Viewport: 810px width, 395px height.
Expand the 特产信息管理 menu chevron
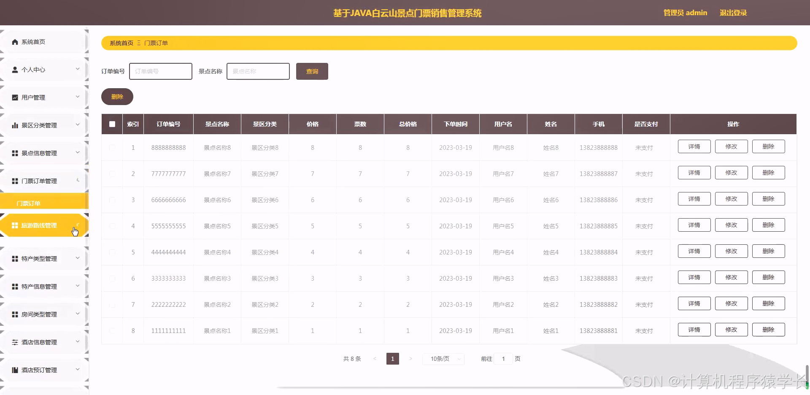coord(78,286)
